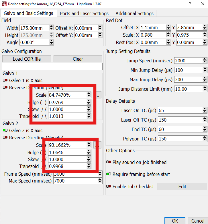Adjust the Field Angle spinner
The image size is (208, 224).
point(52,42)
